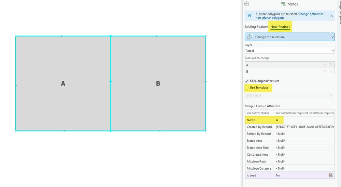Click the bottom-right corner vertex of parcel B
The width and height of the screenshot is (341, 187).
tap(205, 131)
